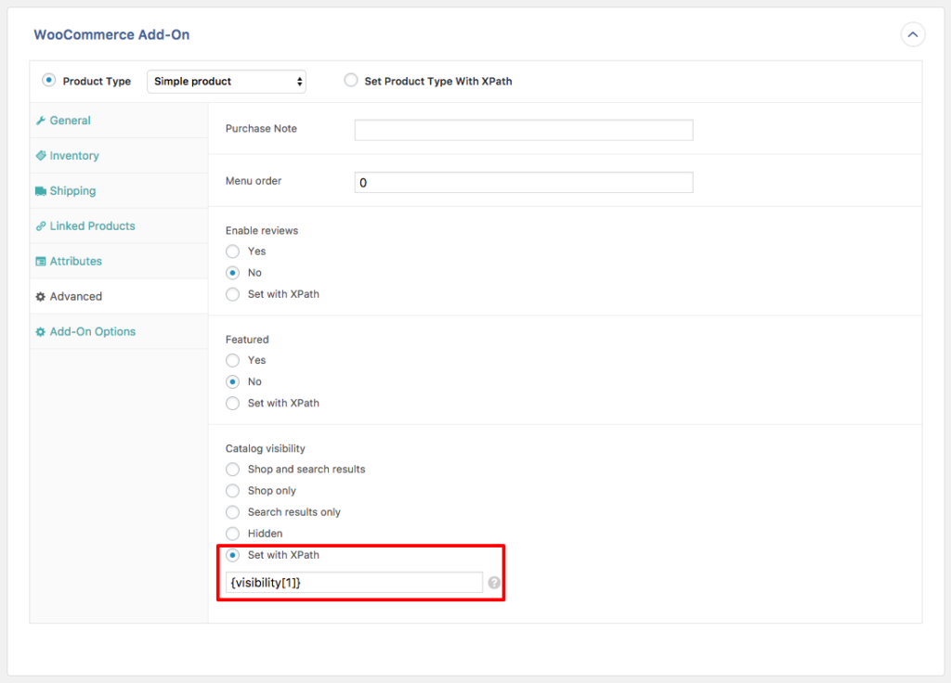This screenshot has width=951, height=683.
Task: Click the chain icon beside Linked Products
Action: point(39,226)
